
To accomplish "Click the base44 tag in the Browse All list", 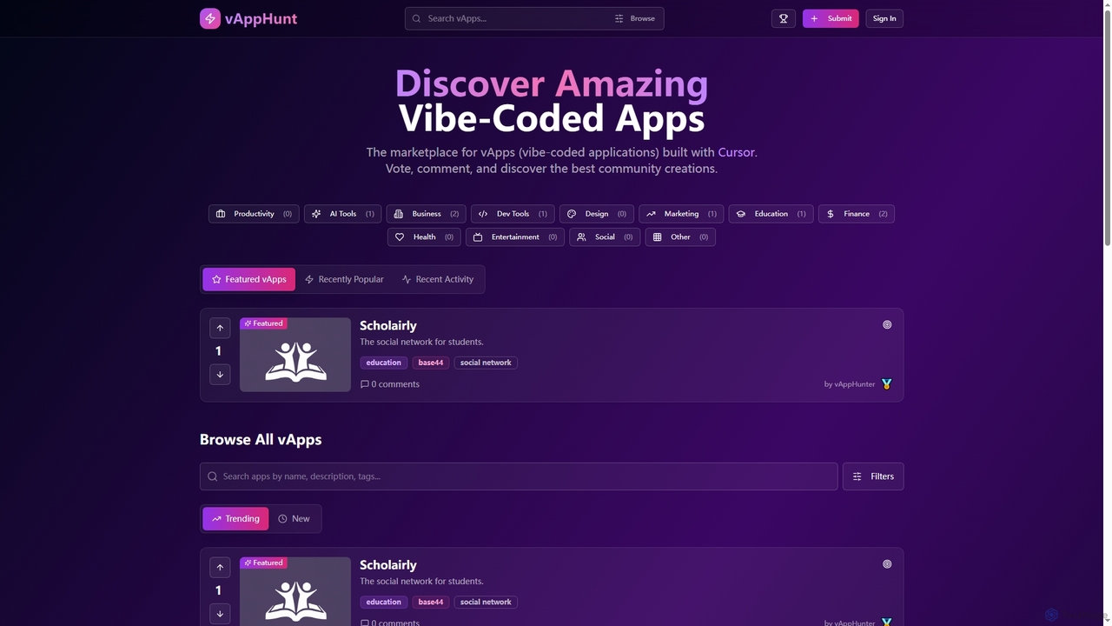I will 430,602.
